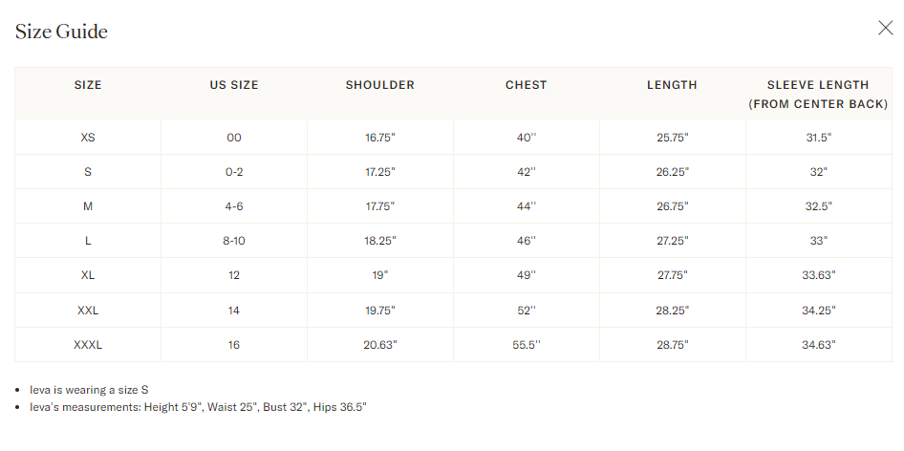Select the XS size row label
Screen dimensions: 904x451
coord(88,138)
